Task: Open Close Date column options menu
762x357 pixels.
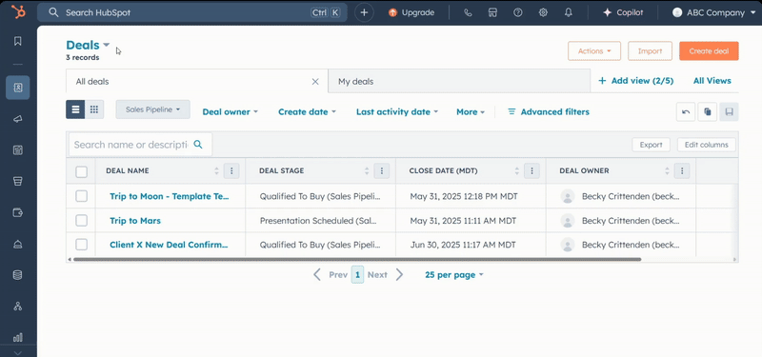Action: [532, 171]
